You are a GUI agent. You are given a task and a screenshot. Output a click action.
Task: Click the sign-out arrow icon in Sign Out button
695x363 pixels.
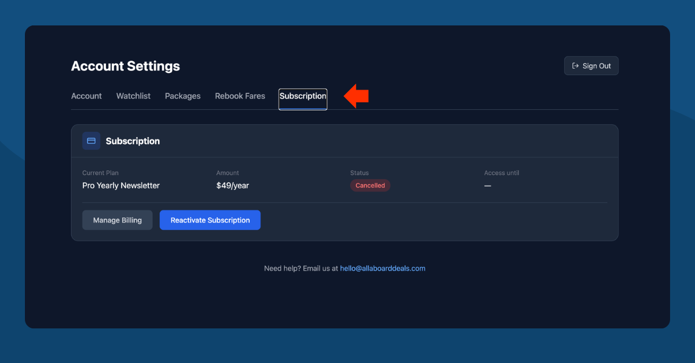click(x=575, y=65)
